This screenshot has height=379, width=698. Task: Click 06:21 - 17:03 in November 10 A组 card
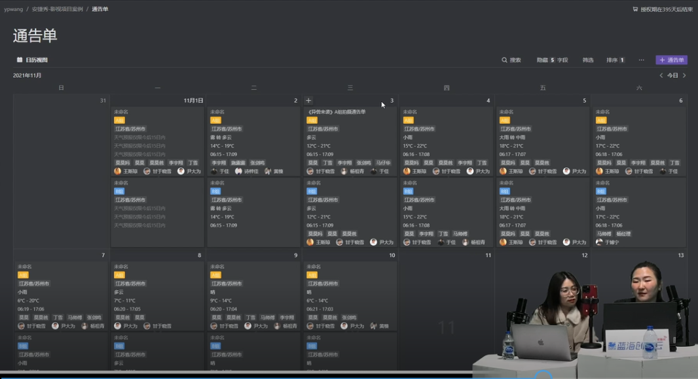(x=321, y=309)
